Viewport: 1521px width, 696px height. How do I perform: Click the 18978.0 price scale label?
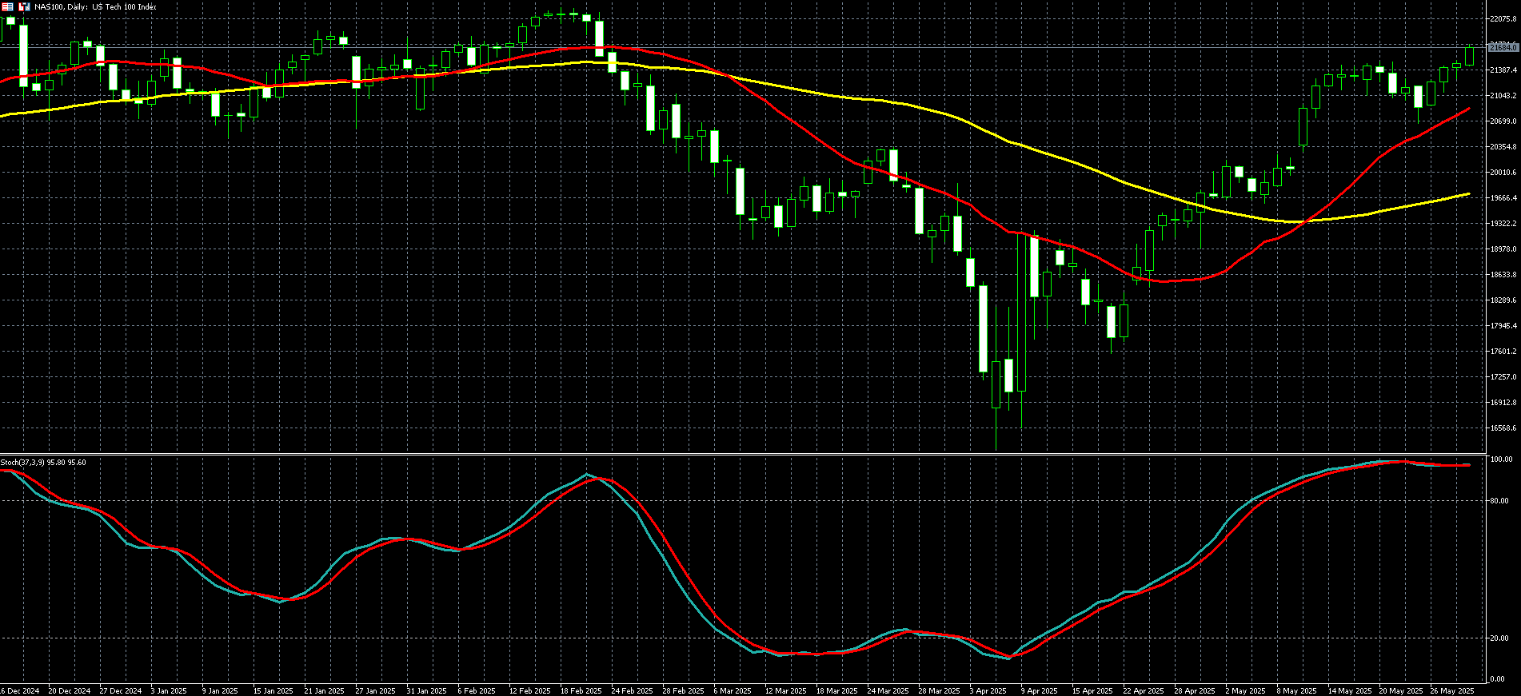pos(1503,249)
